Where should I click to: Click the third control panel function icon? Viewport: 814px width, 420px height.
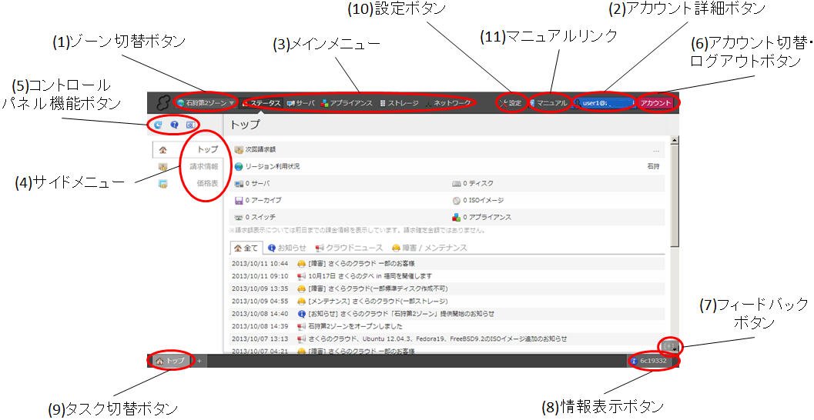[190, 125]
